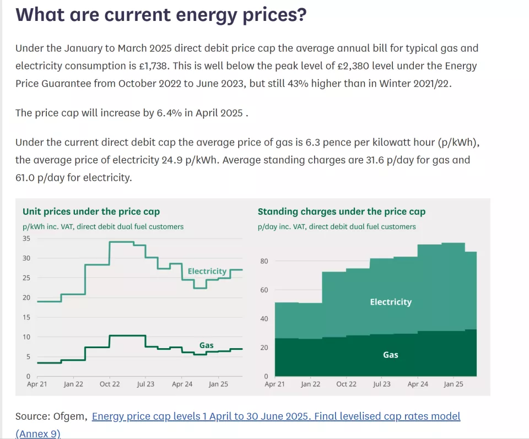Click the "Unit prices under the price cap" title
The image size is (529, 439).
(x=91, y=212)
